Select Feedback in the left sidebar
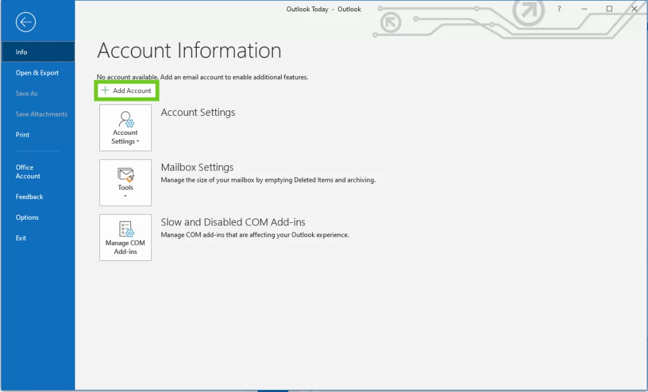This screenshot has width=648, height=392. tap(29, 197)
